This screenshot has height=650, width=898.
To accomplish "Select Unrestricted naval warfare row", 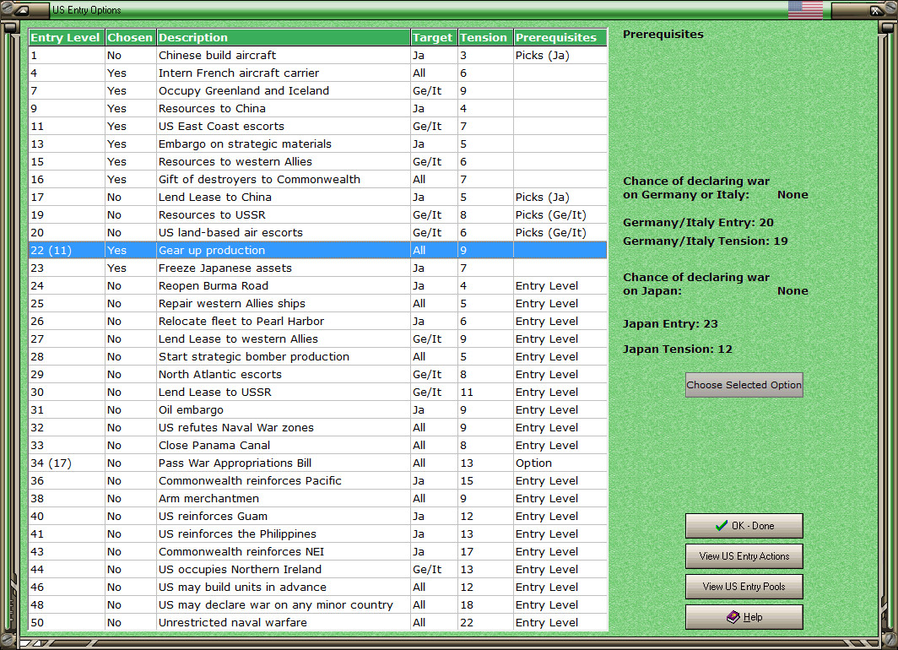I will click(318, 623).
